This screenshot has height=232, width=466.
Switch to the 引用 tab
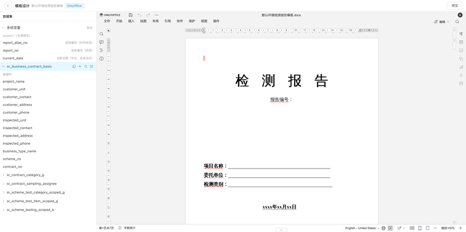pyautogui.click(x=168, y=21)
